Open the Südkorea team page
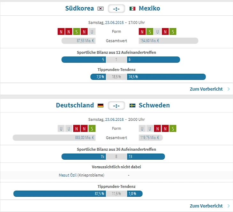Viewport: 233px width, 212px height. (x=79, y=9)
